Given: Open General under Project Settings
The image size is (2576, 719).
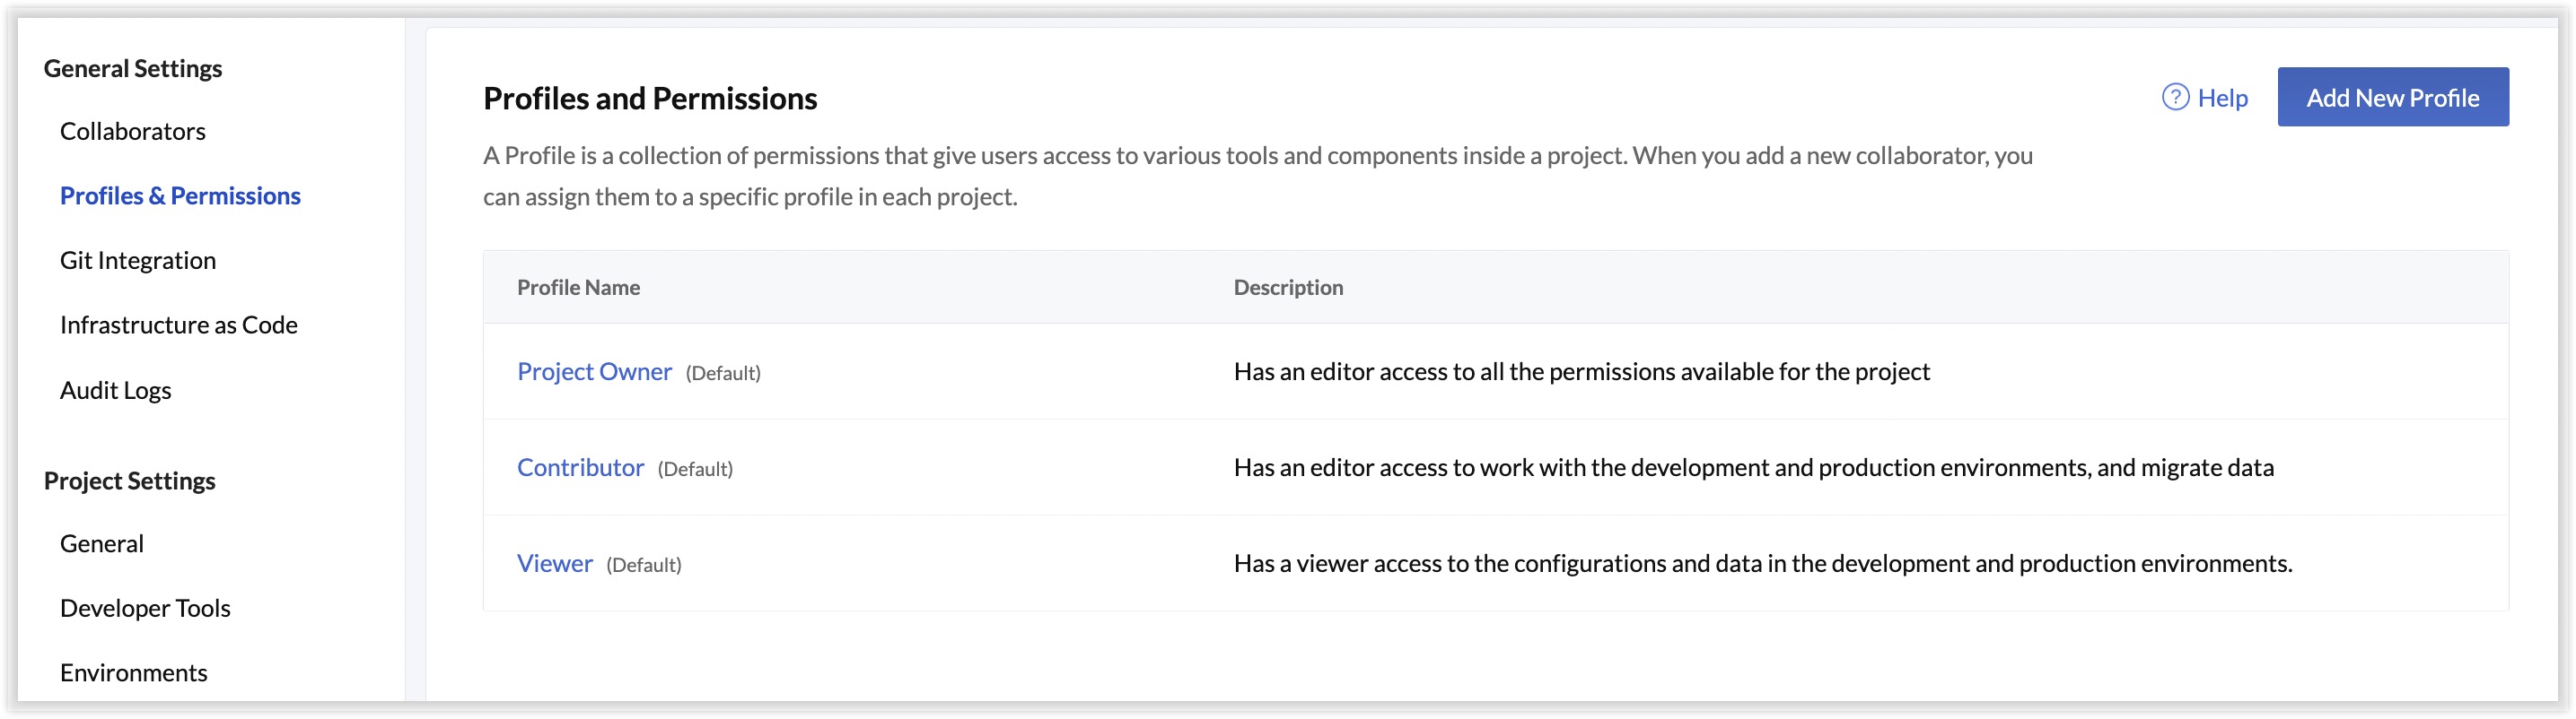Looking at the screenshot, I should coord(101,543).
